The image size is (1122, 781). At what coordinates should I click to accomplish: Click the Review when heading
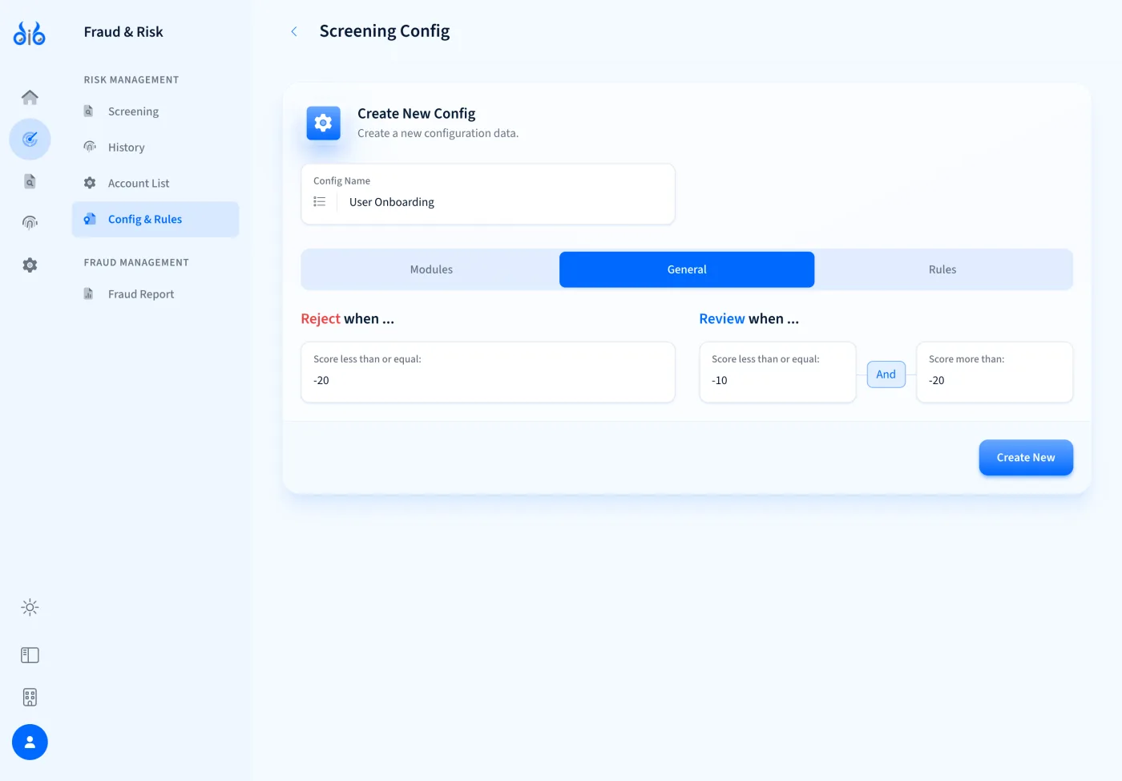749,319
